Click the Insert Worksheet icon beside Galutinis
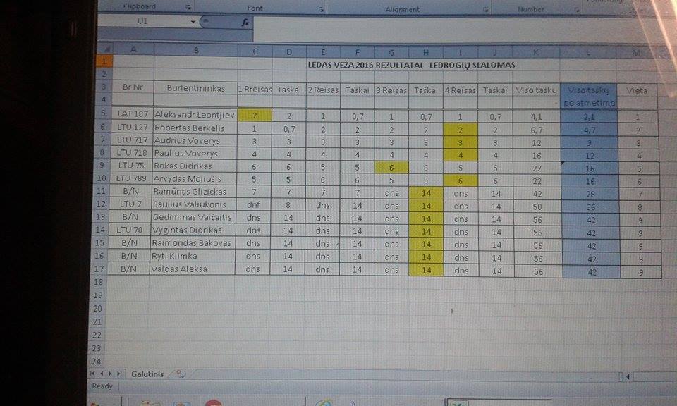Viewport: 677px width, 406px height. pyautogui.click(x=181, y=374)
